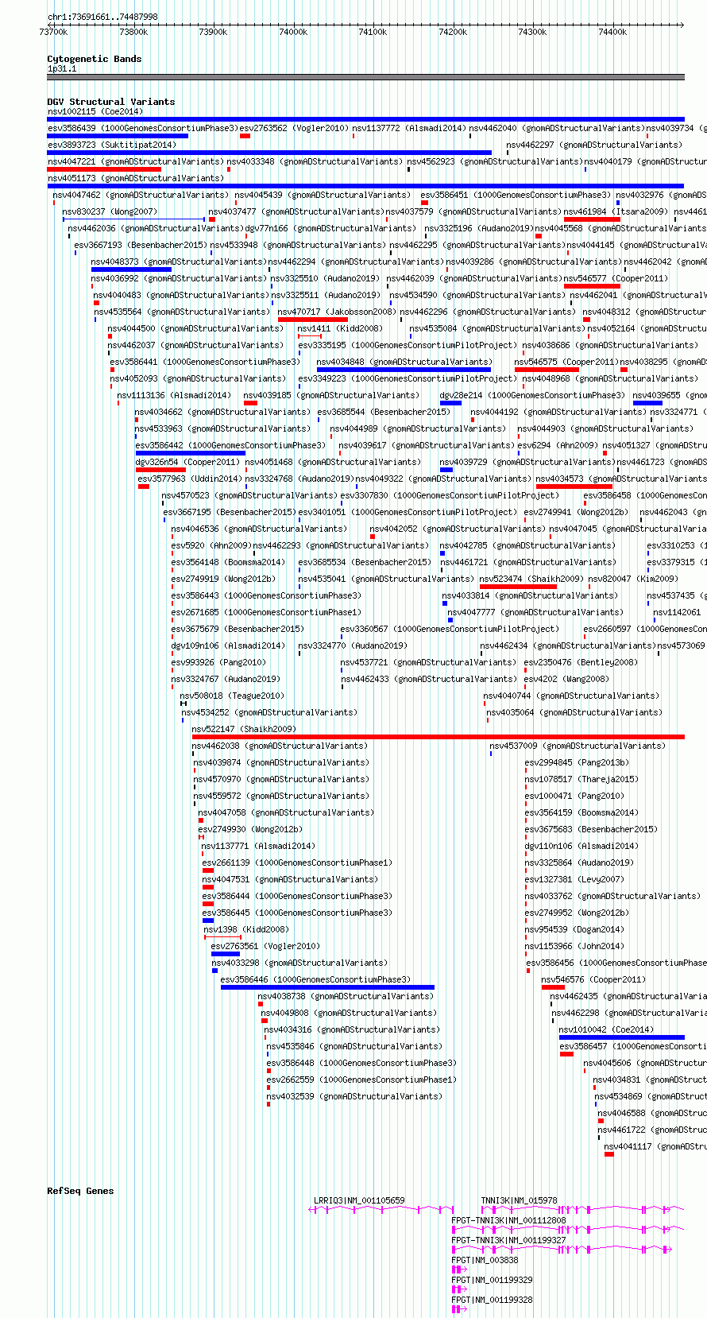707x1318 pixels.
Task: Select variant esv2994845 (Pang2013b)
Action: 577,762
